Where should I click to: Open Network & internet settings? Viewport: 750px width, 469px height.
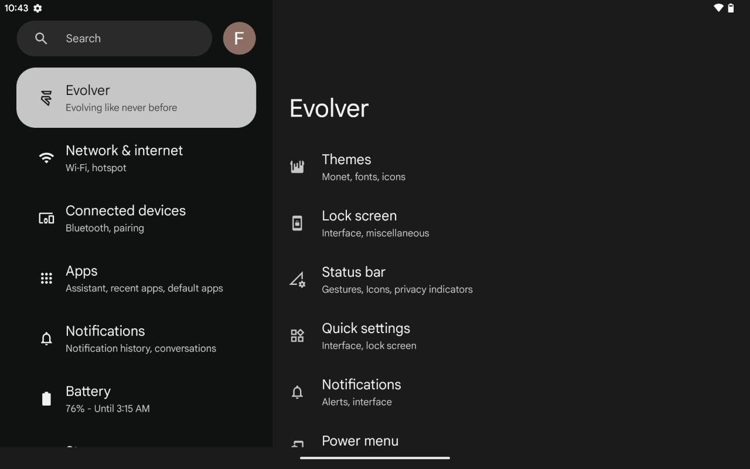point(136,158)
